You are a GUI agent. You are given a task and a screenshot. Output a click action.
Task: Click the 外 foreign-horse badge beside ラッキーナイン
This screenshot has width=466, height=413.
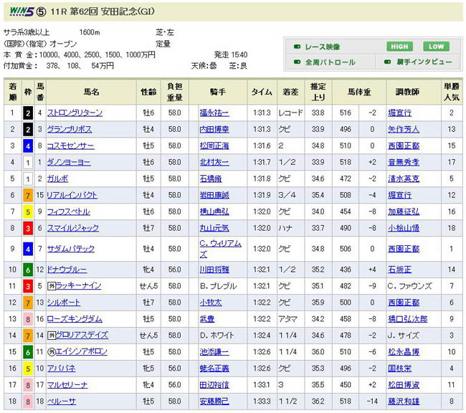point(51,285)
